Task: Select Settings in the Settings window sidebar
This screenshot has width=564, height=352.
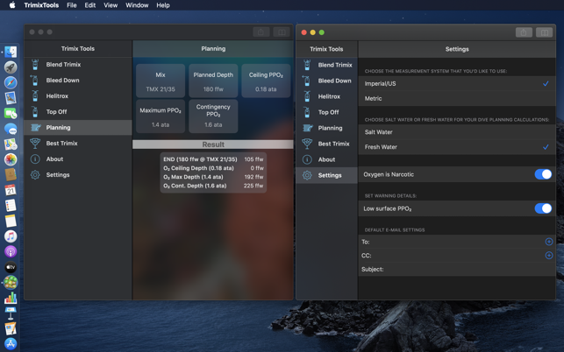Action: [x=326, y=175]
